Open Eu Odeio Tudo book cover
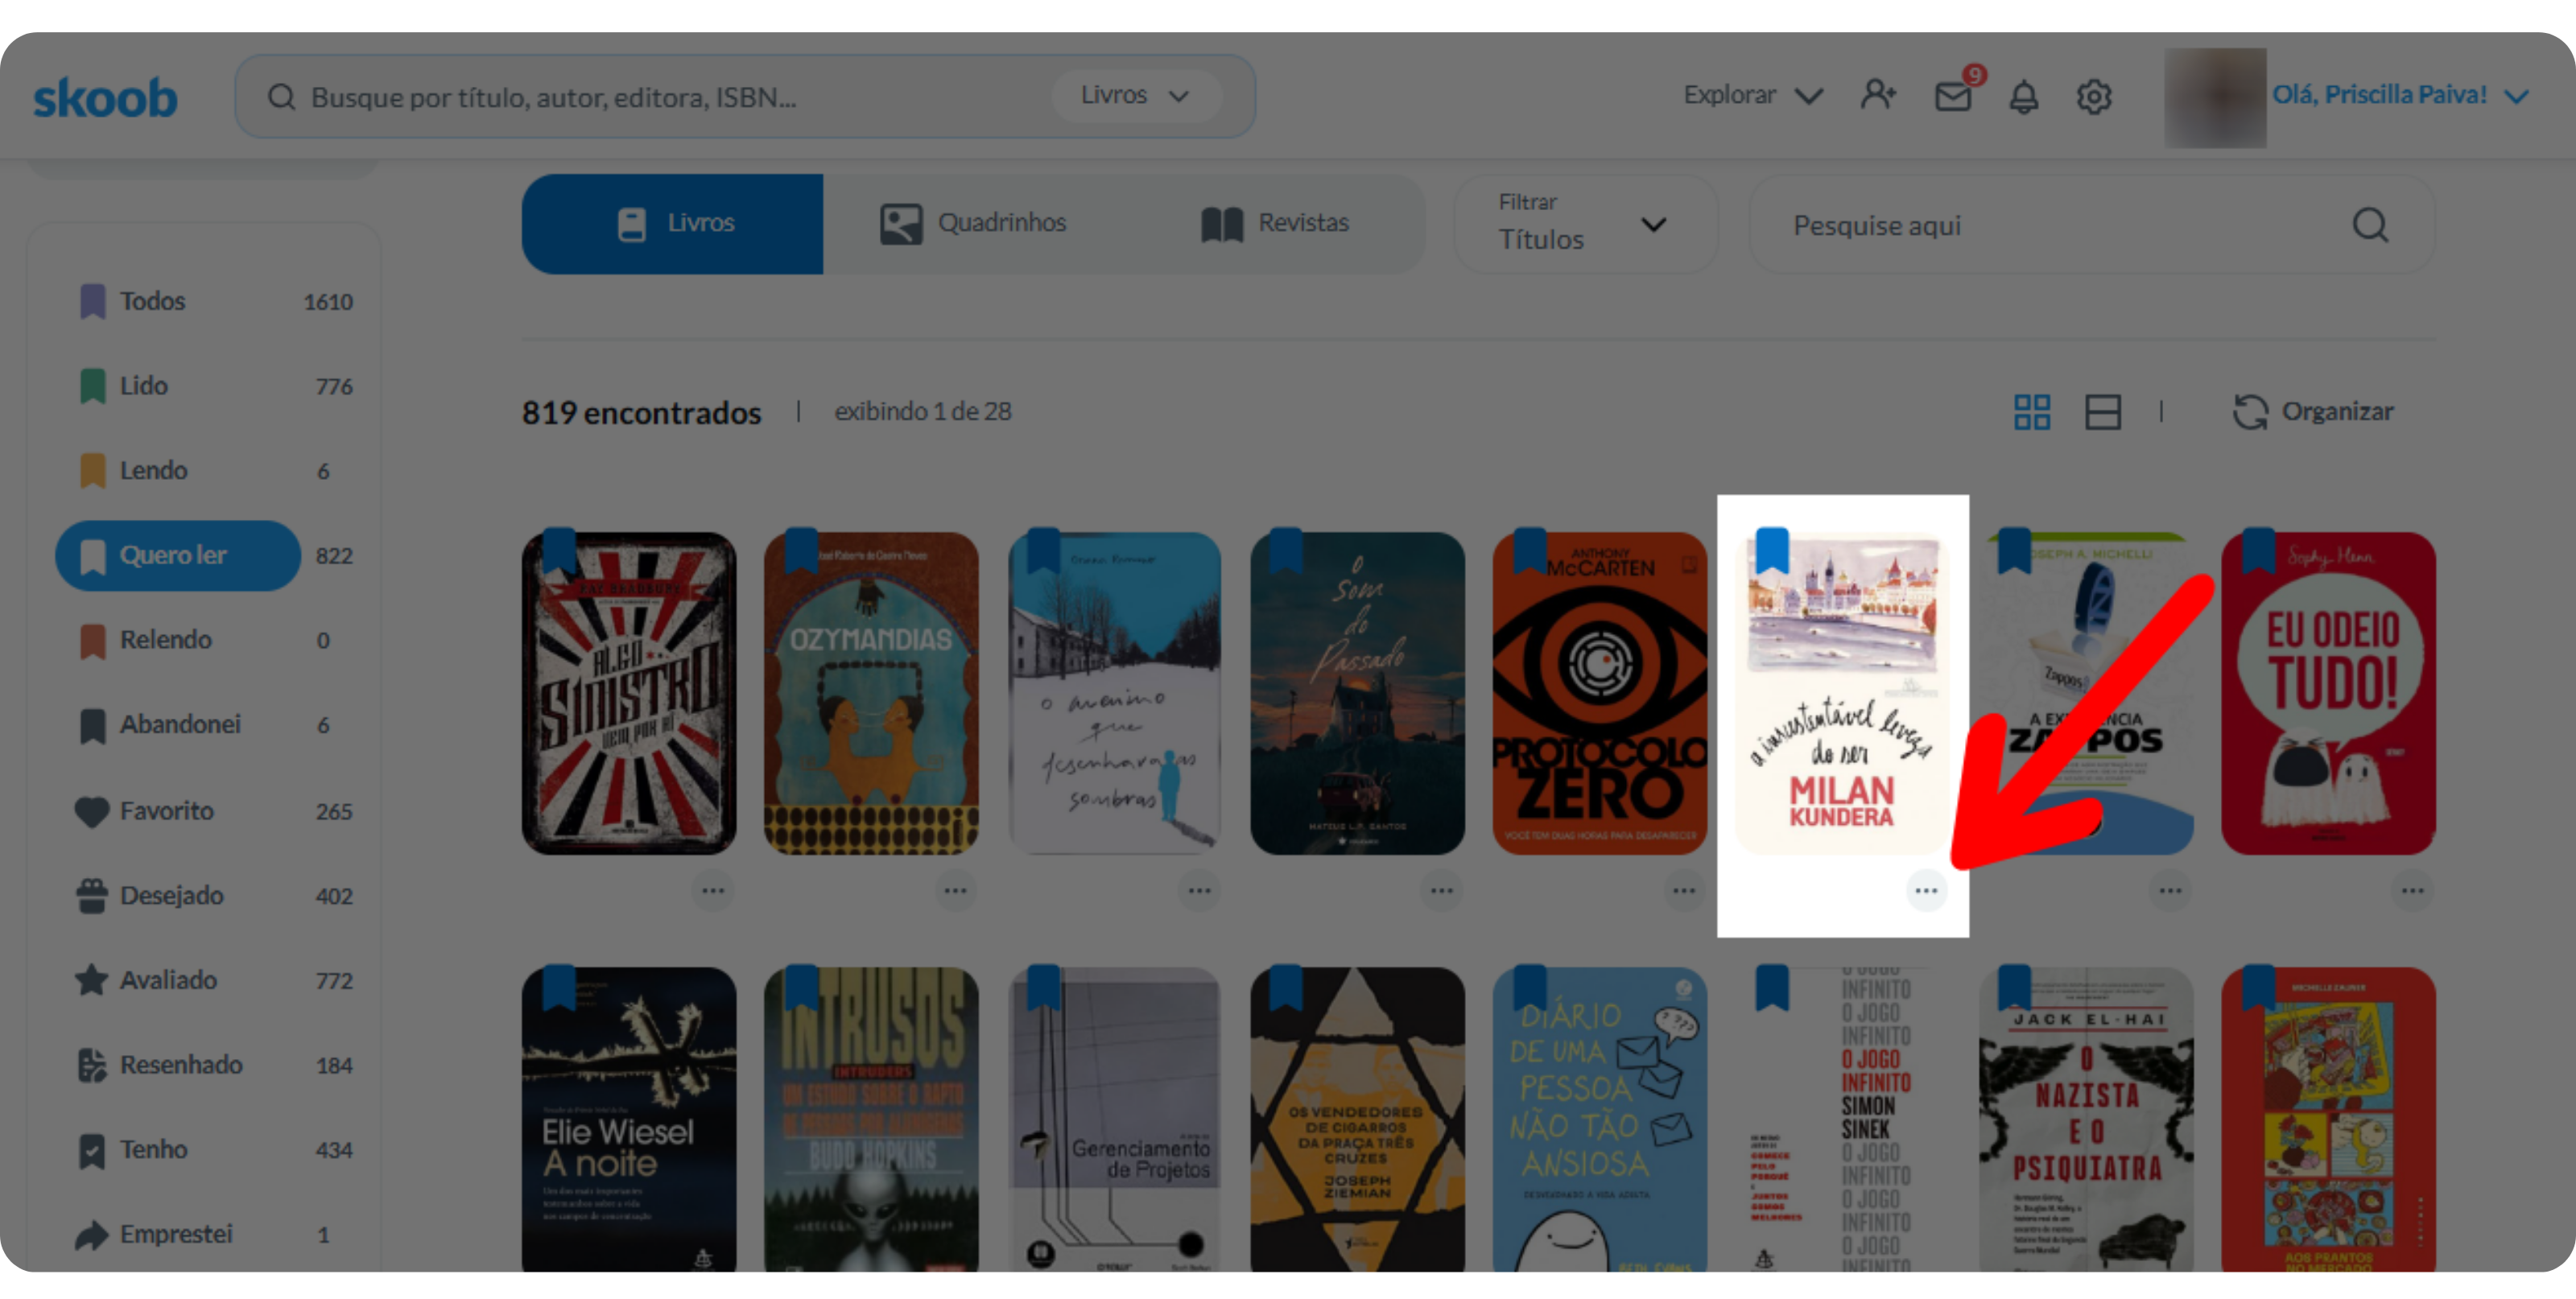 coord(2328,693)
